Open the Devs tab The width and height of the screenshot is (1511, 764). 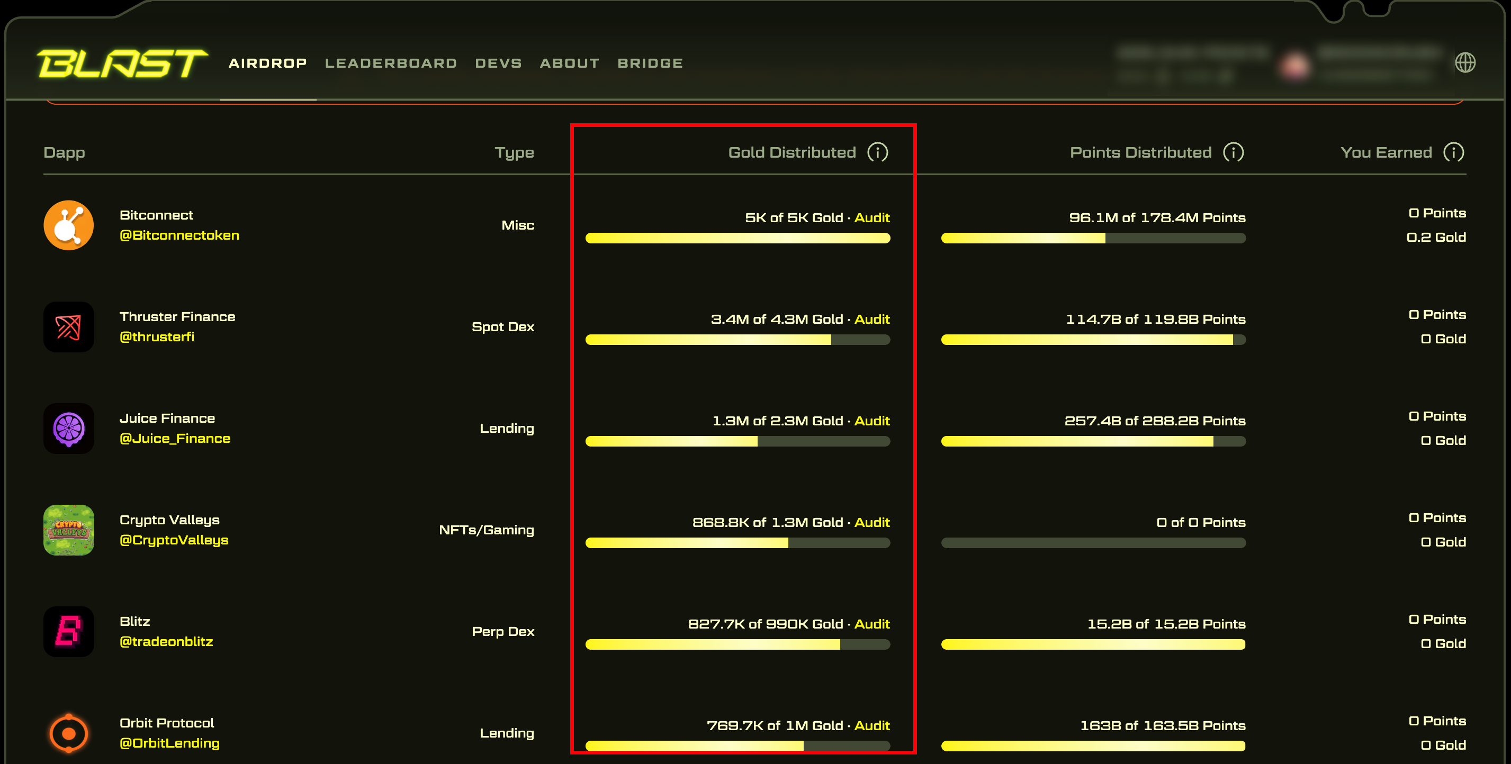point(498,63)
